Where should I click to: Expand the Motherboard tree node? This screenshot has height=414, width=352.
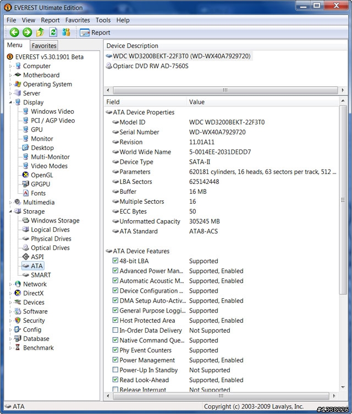point(10,75)
